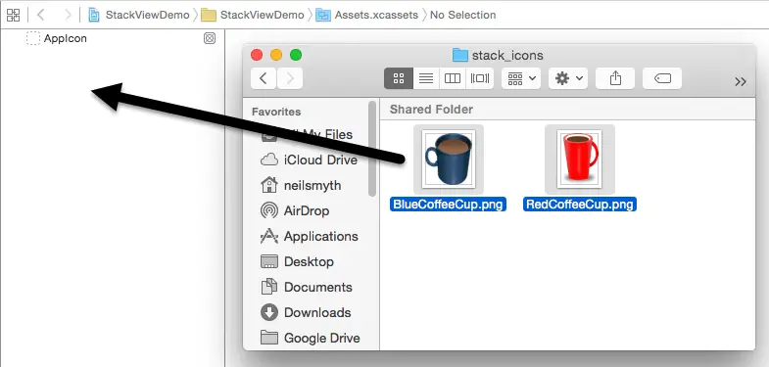The image size is (769, 367).
Task: Select StackViewDemo project in jump bar
Action: click(x=139, y=15)
